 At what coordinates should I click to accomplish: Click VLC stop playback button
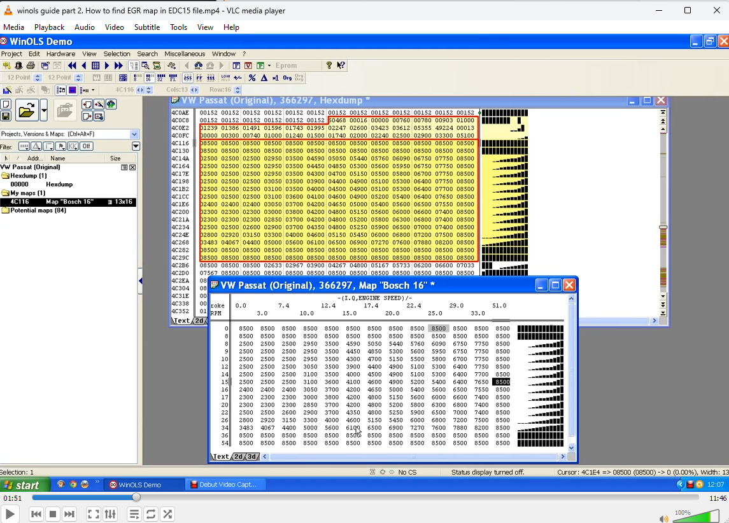(x=53, y=513)
